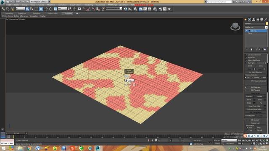
Task: Open Select by Name dialog
Action: coord(32,9)
